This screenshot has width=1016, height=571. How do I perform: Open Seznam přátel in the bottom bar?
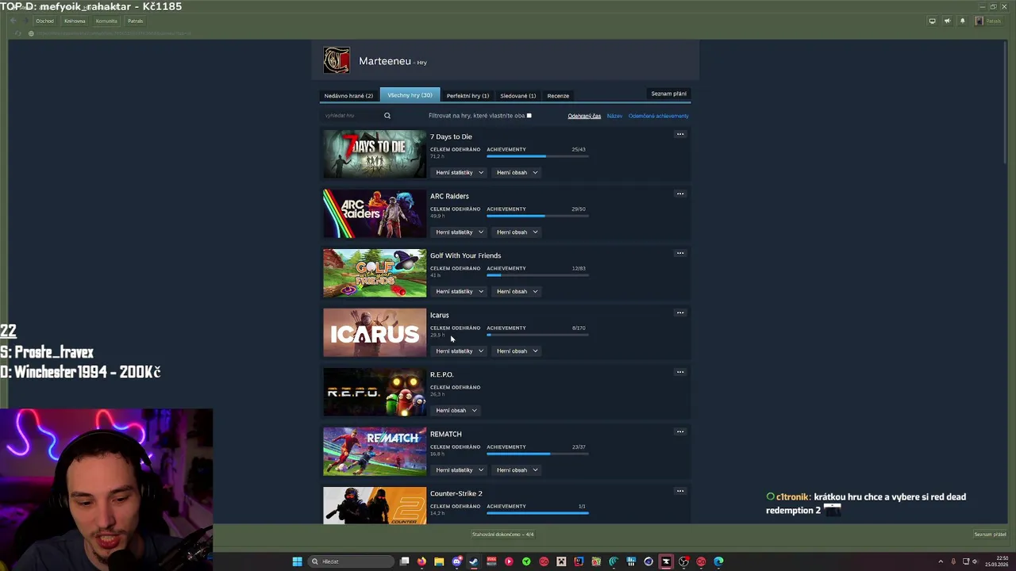pyautogui.click(x=990, y=535)
